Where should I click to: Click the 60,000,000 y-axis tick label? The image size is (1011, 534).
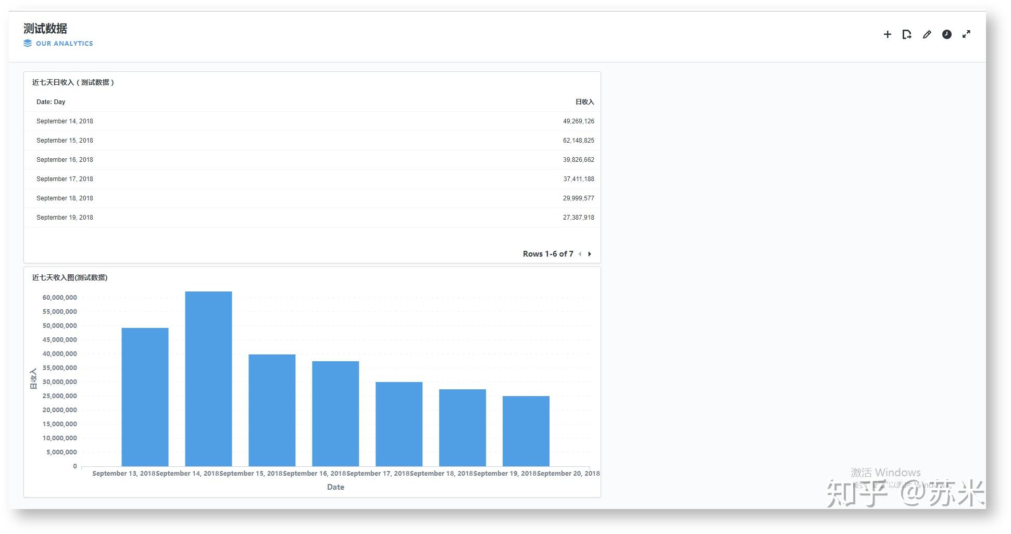click(x=60, y=298)
